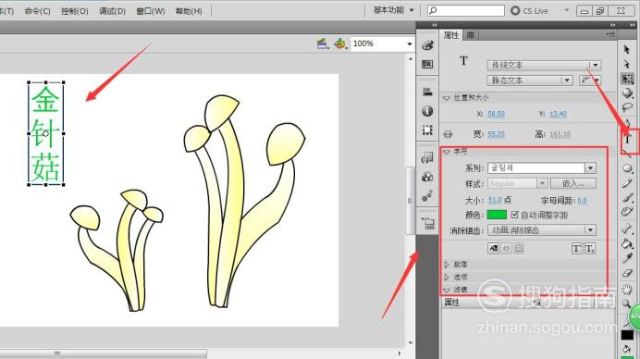
Task: Select the Eraser tool
Action: coord(627,273)
